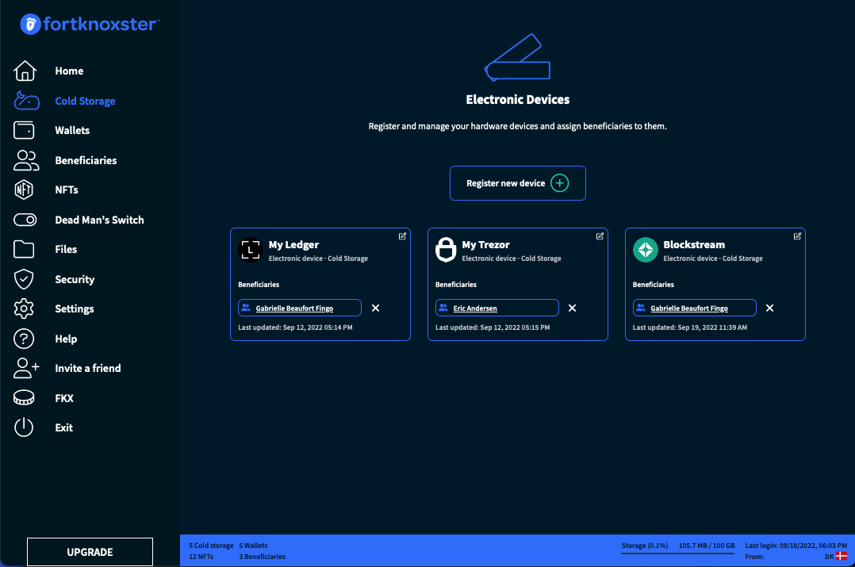Image resolution: width=855 pixels, height=567 pixels.
Task: Choose Exit in the sidebar
Action: 63,427
